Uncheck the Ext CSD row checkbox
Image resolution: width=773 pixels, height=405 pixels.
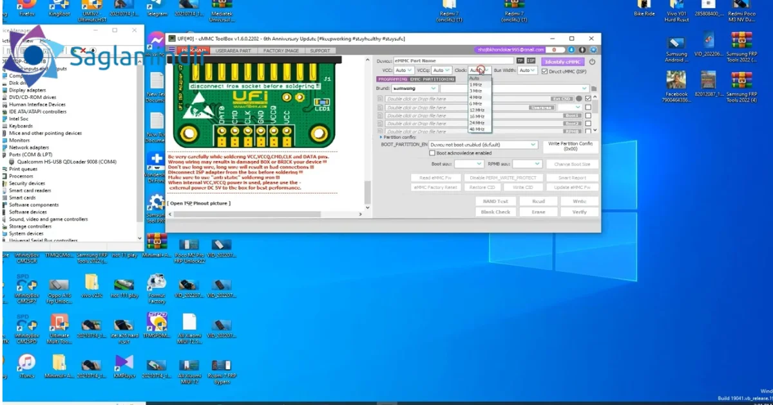click(x=588, y=98)
